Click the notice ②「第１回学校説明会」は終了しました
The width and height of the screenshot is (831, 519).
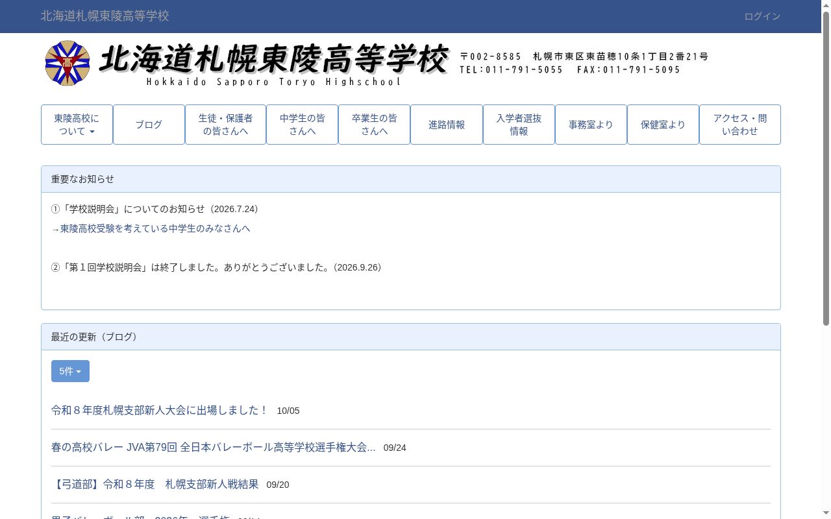(216, 267)
